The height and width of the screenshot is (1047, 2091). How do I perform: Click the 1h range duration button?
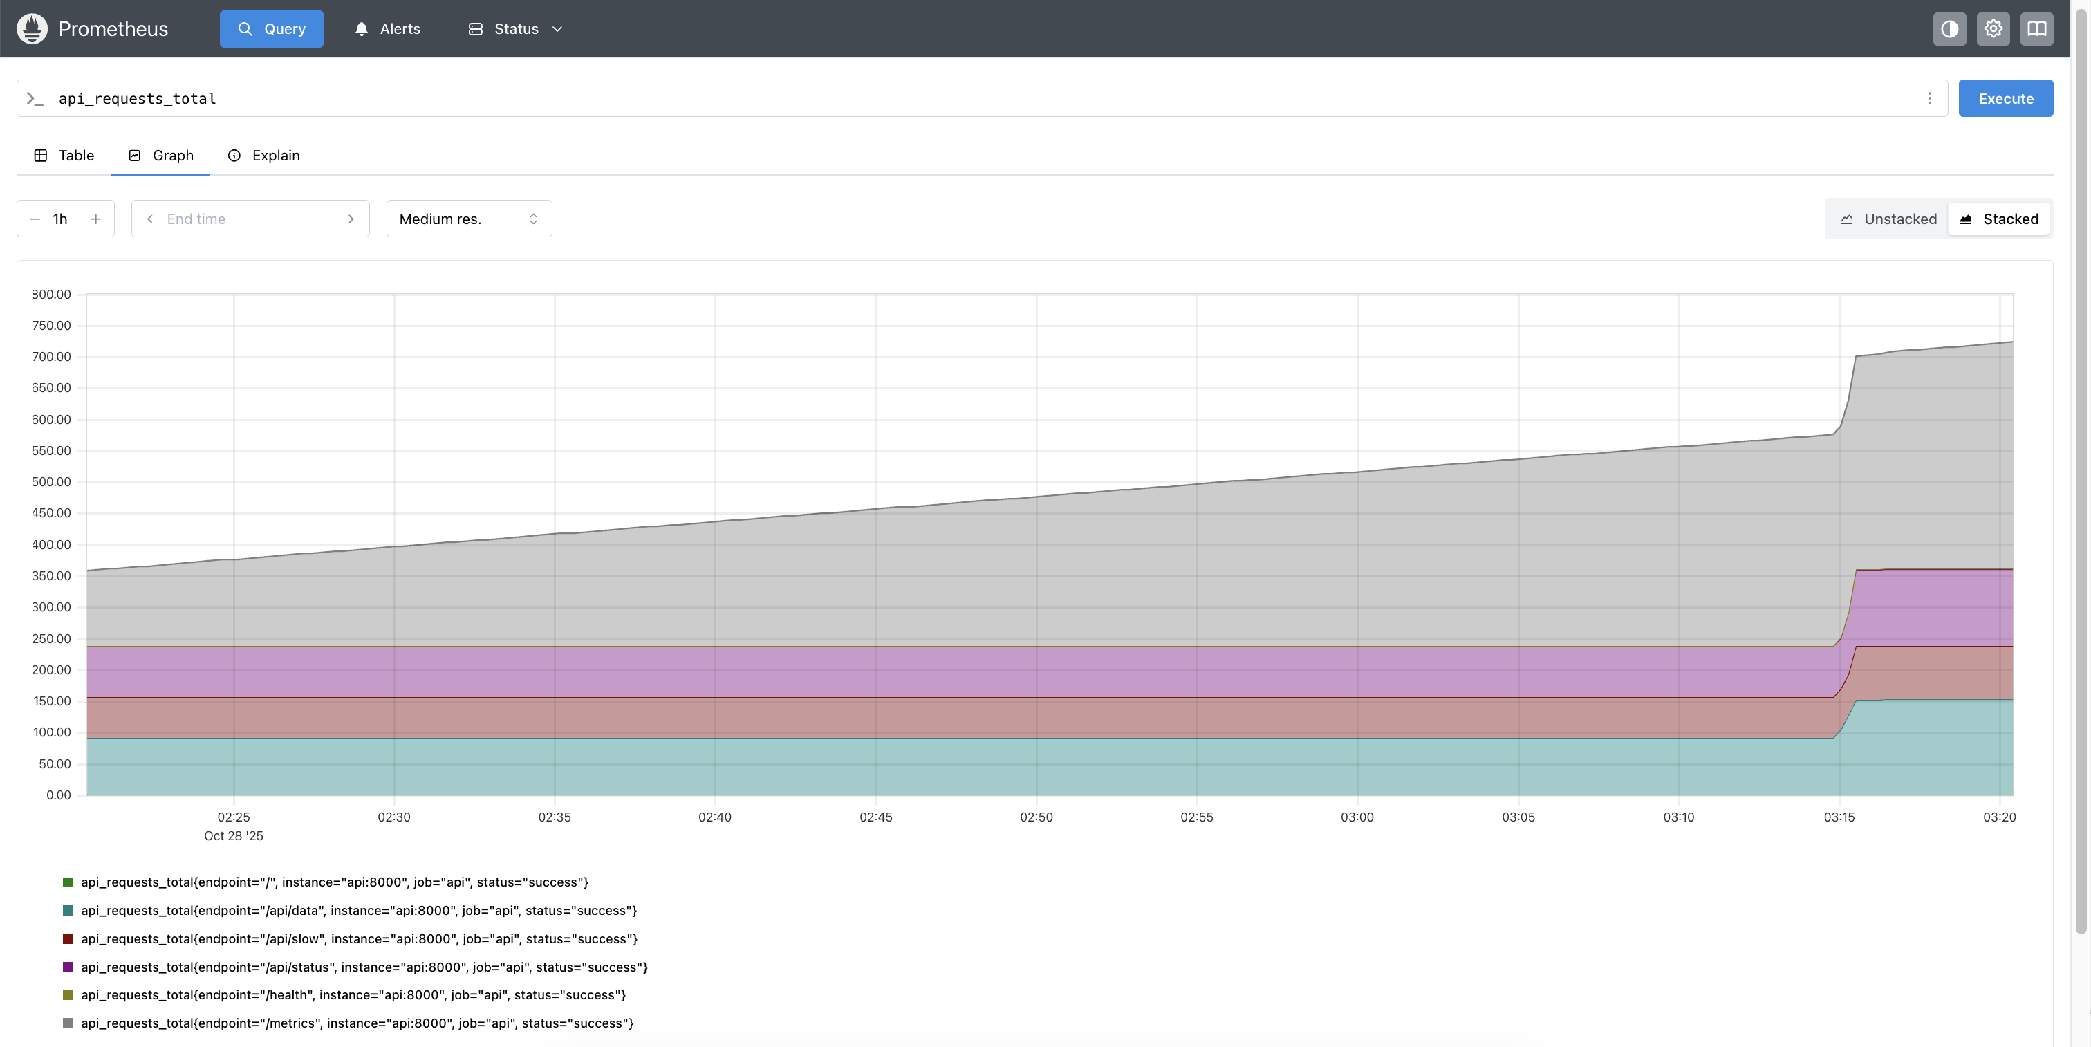60,219
